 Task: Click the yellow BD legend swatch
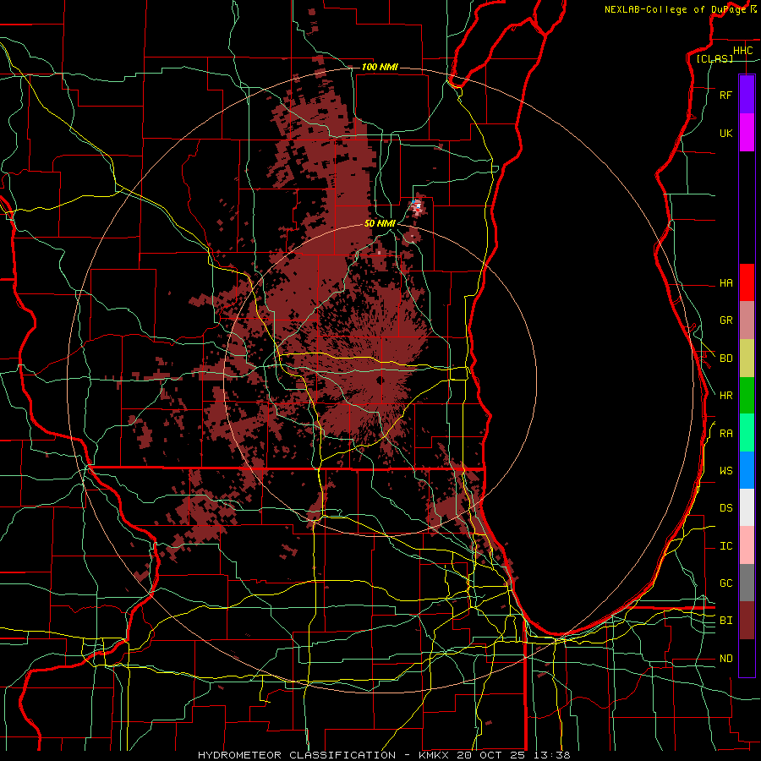(747, 359)
